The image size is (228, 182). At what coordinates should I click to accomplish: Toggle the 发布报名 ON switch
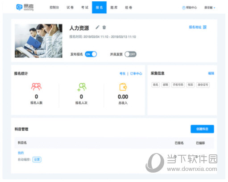click(91, 54)
